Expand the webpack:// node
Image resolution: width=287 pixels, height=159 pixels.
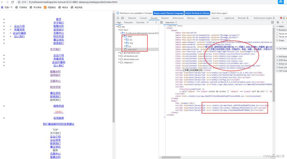point(119,63)
